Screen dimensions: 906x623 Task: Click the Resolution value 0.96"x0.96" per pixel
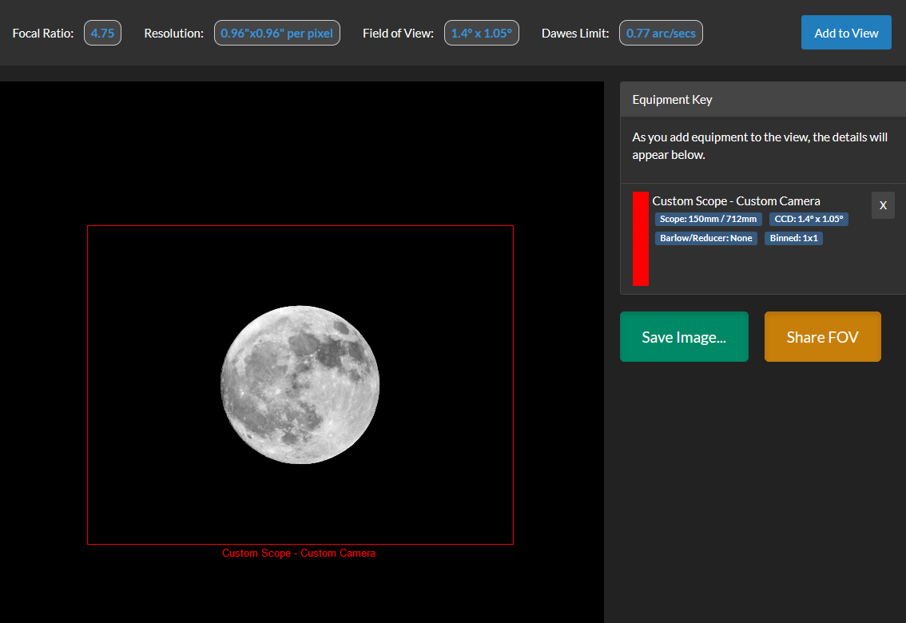coord(276,33)
